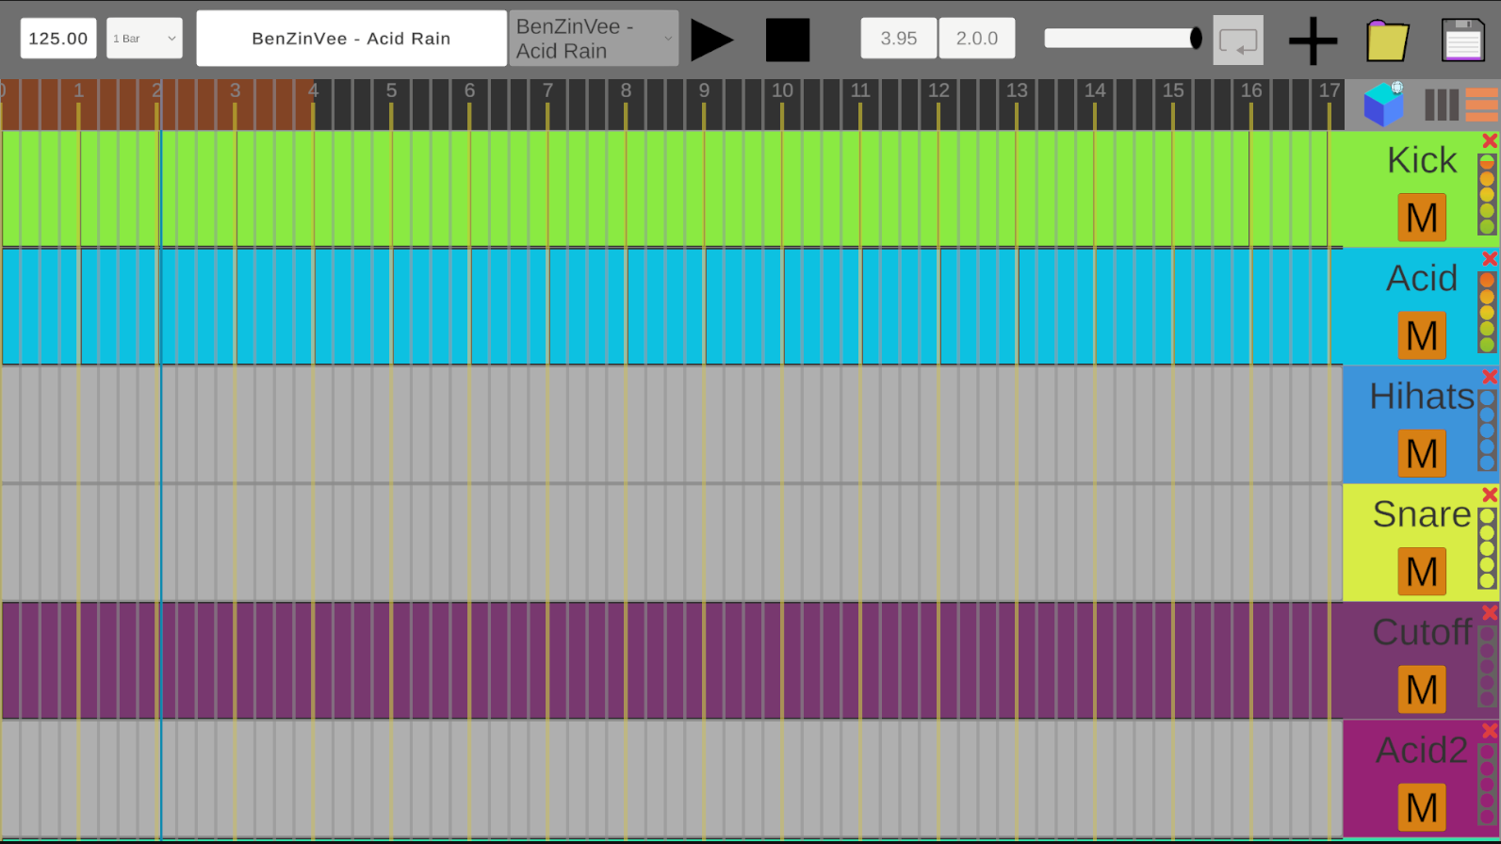The width and height of the screenshot is (1501, 844).
Task: Delete the Kick track with its red X
Action: point(1490,140)
